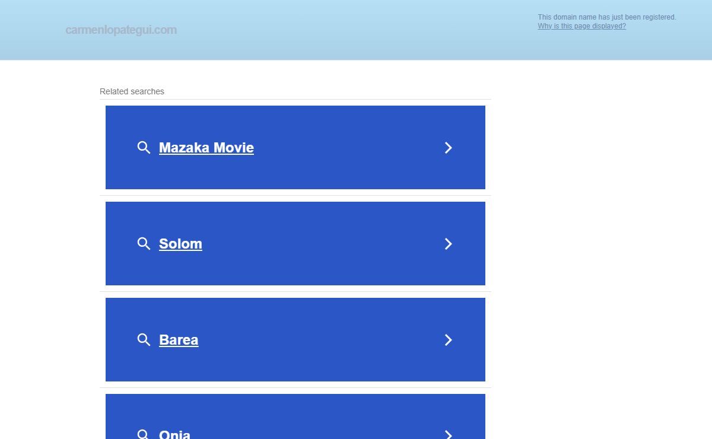Click the search icon beside Barea
Screen dimensions: 712x439
pos(144,340)
